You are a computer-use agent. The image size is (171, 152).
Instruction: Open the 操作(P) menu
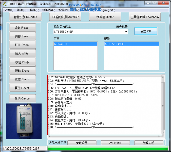coord(34,10)
